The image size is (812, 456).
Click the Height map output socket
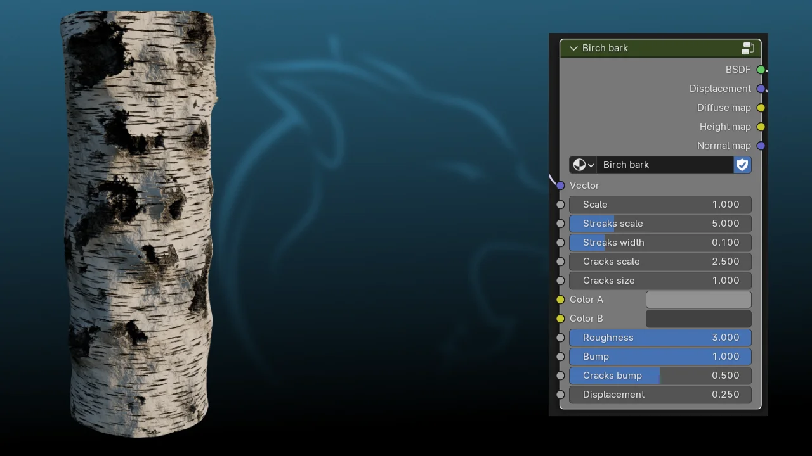tap(761, 127)
